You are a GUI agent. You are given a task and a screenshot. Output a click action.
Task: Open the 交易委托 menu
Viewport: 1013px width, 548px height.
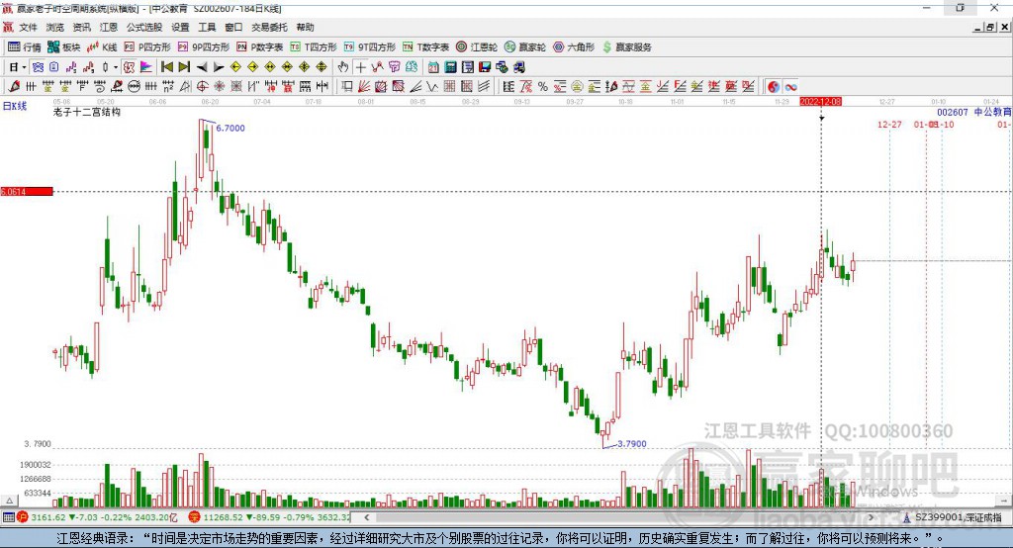269,27
